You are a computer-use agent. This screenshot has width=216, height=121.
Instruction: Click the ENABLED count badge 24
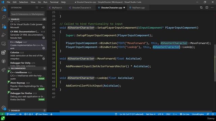click(44, 19)
